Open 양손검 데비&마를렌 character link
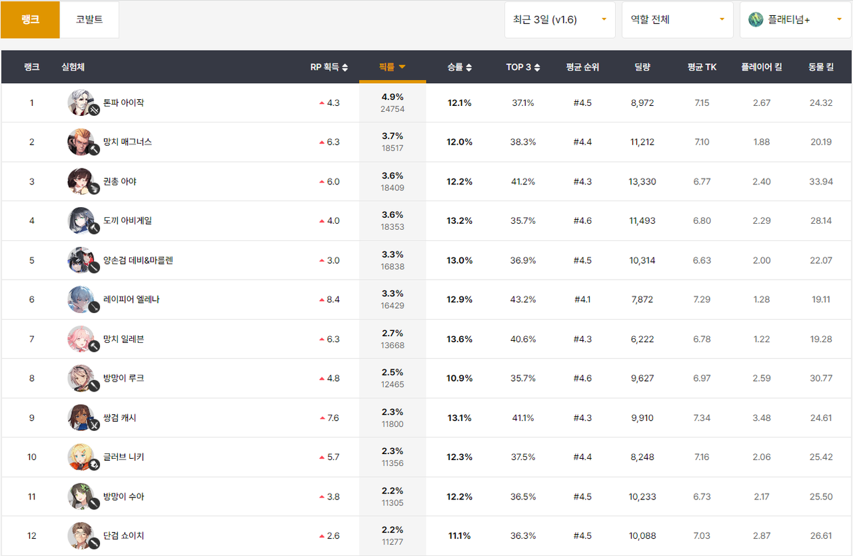This screenshot has height=556, width=853. [x=138, y=260]
